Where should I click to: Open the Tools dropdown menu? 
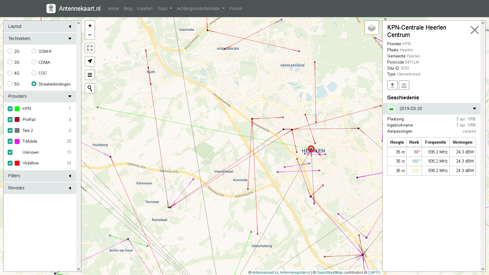click(x=164, y=9)
